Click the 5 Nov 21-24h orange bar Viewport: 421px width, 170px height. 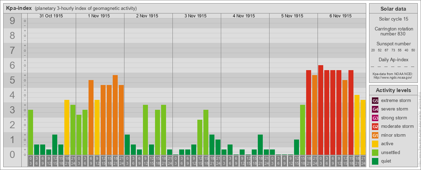click(x=315, y=115)
